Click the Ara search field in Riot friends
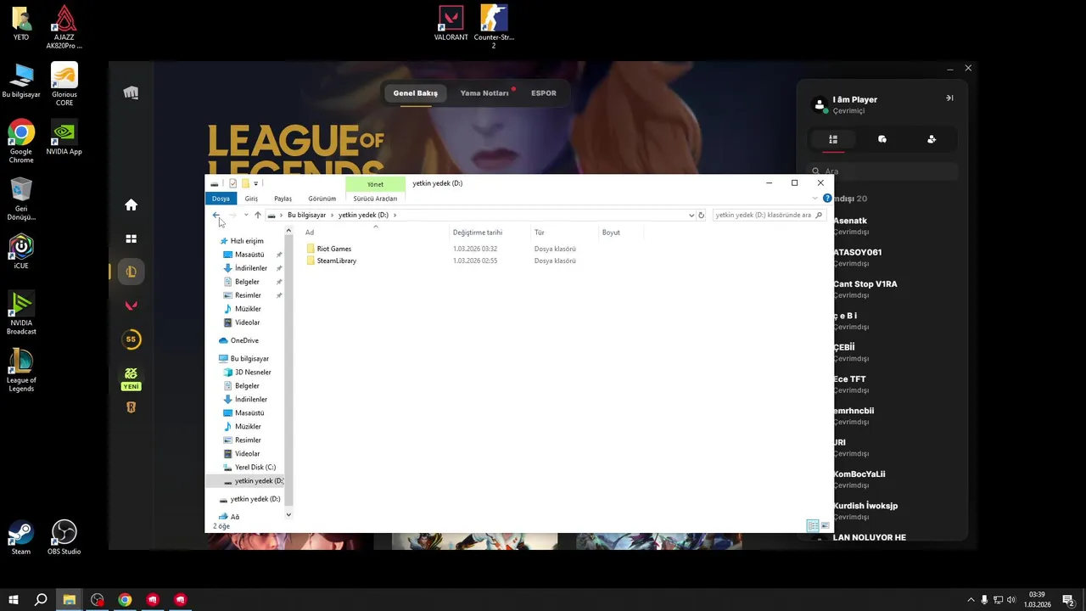This screenshot has width=1086, height=611. (x=882, y=171)
